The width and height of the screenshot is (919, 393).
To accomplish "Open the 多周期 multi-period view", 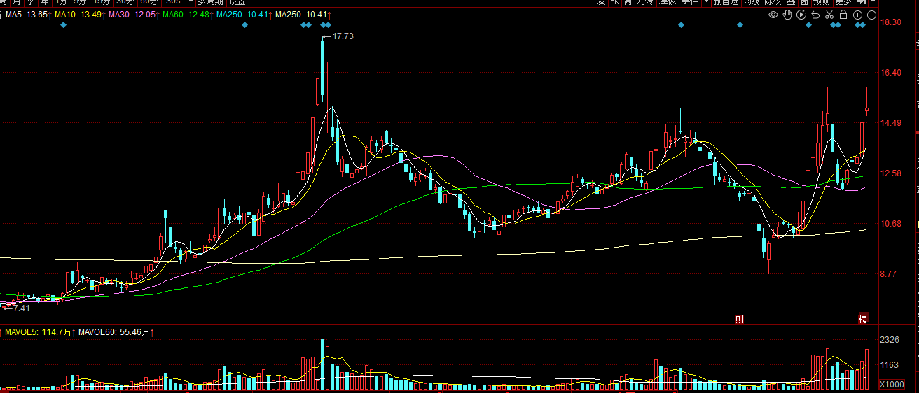I will coord(211,3).
